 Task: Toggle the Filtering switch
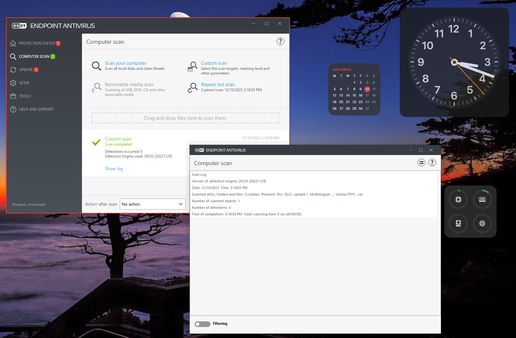(203, 324)
